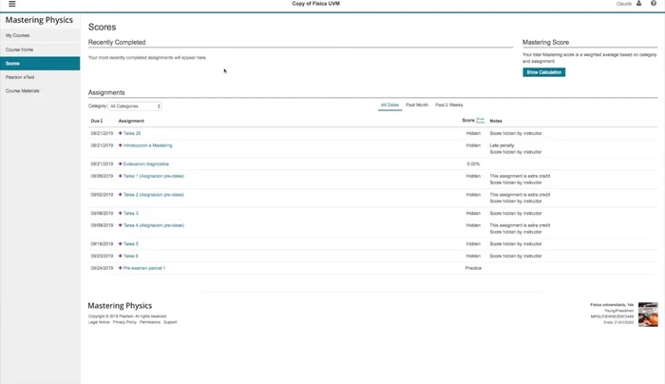665x384 pixels.
Task: Expand Tarea 1 (Asignacion pre-clase) plus icon
Action: (120, 176)
